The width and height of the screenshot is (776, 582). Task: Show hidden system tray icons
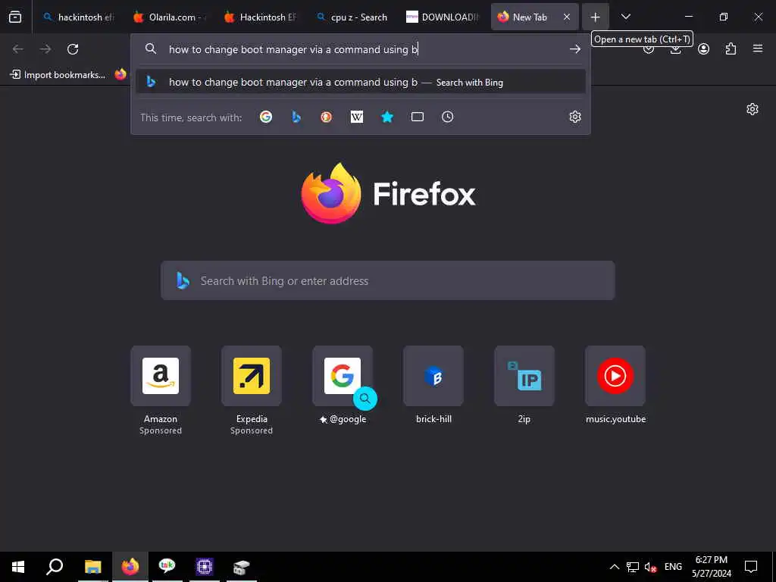pyautogui.click(x=614, y=567)
